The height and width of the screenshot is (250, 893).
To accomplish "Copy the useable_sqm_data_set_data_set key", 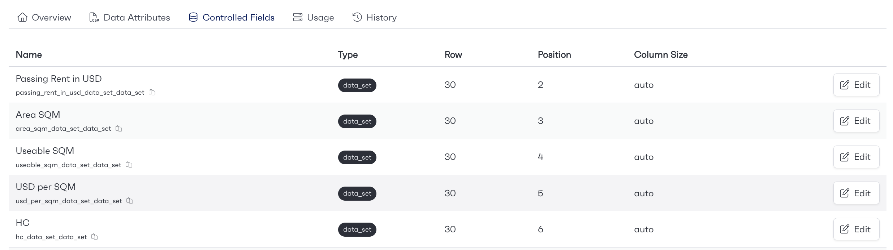I will [129, 165].
